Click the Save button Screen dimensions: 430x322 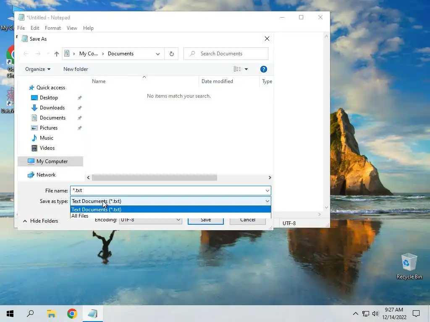coord(206,220)
